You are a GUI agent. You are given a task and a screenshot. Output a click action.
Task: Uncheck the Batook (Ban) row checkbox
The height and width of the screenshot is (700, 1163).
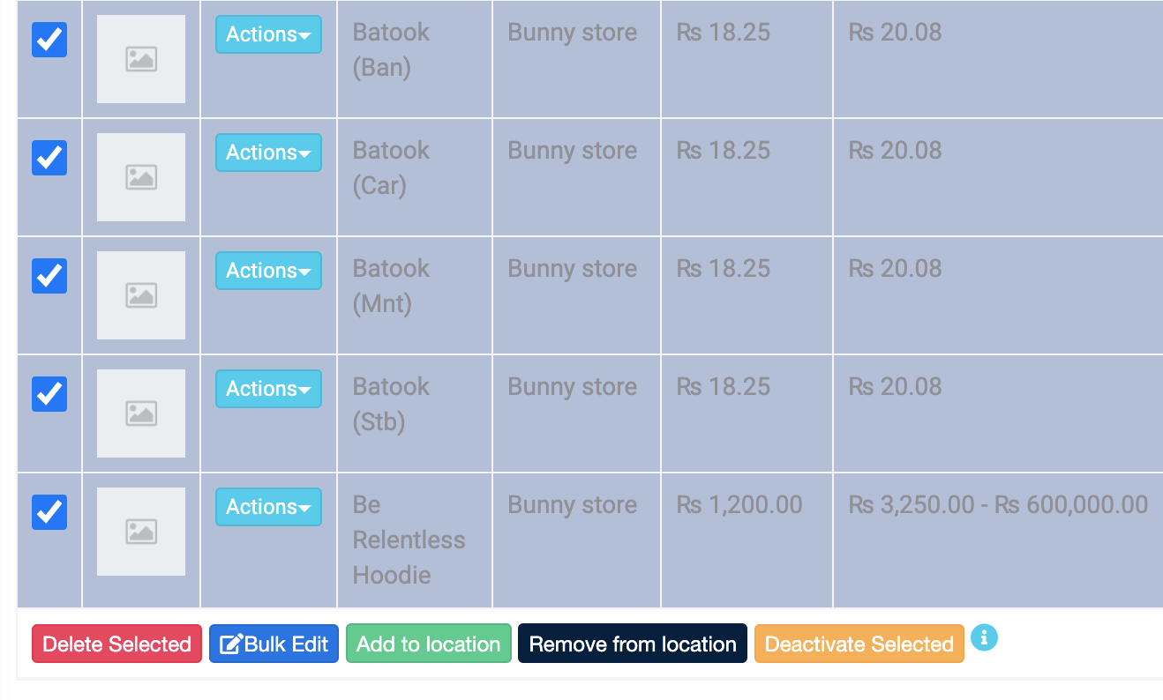tap(49, 40)
